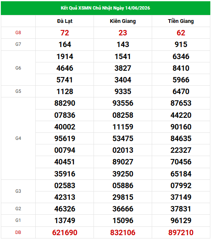The width and height of the screenshot is (212, 241).
Task: Click the G4 number 11159
Action: [123, 127]
